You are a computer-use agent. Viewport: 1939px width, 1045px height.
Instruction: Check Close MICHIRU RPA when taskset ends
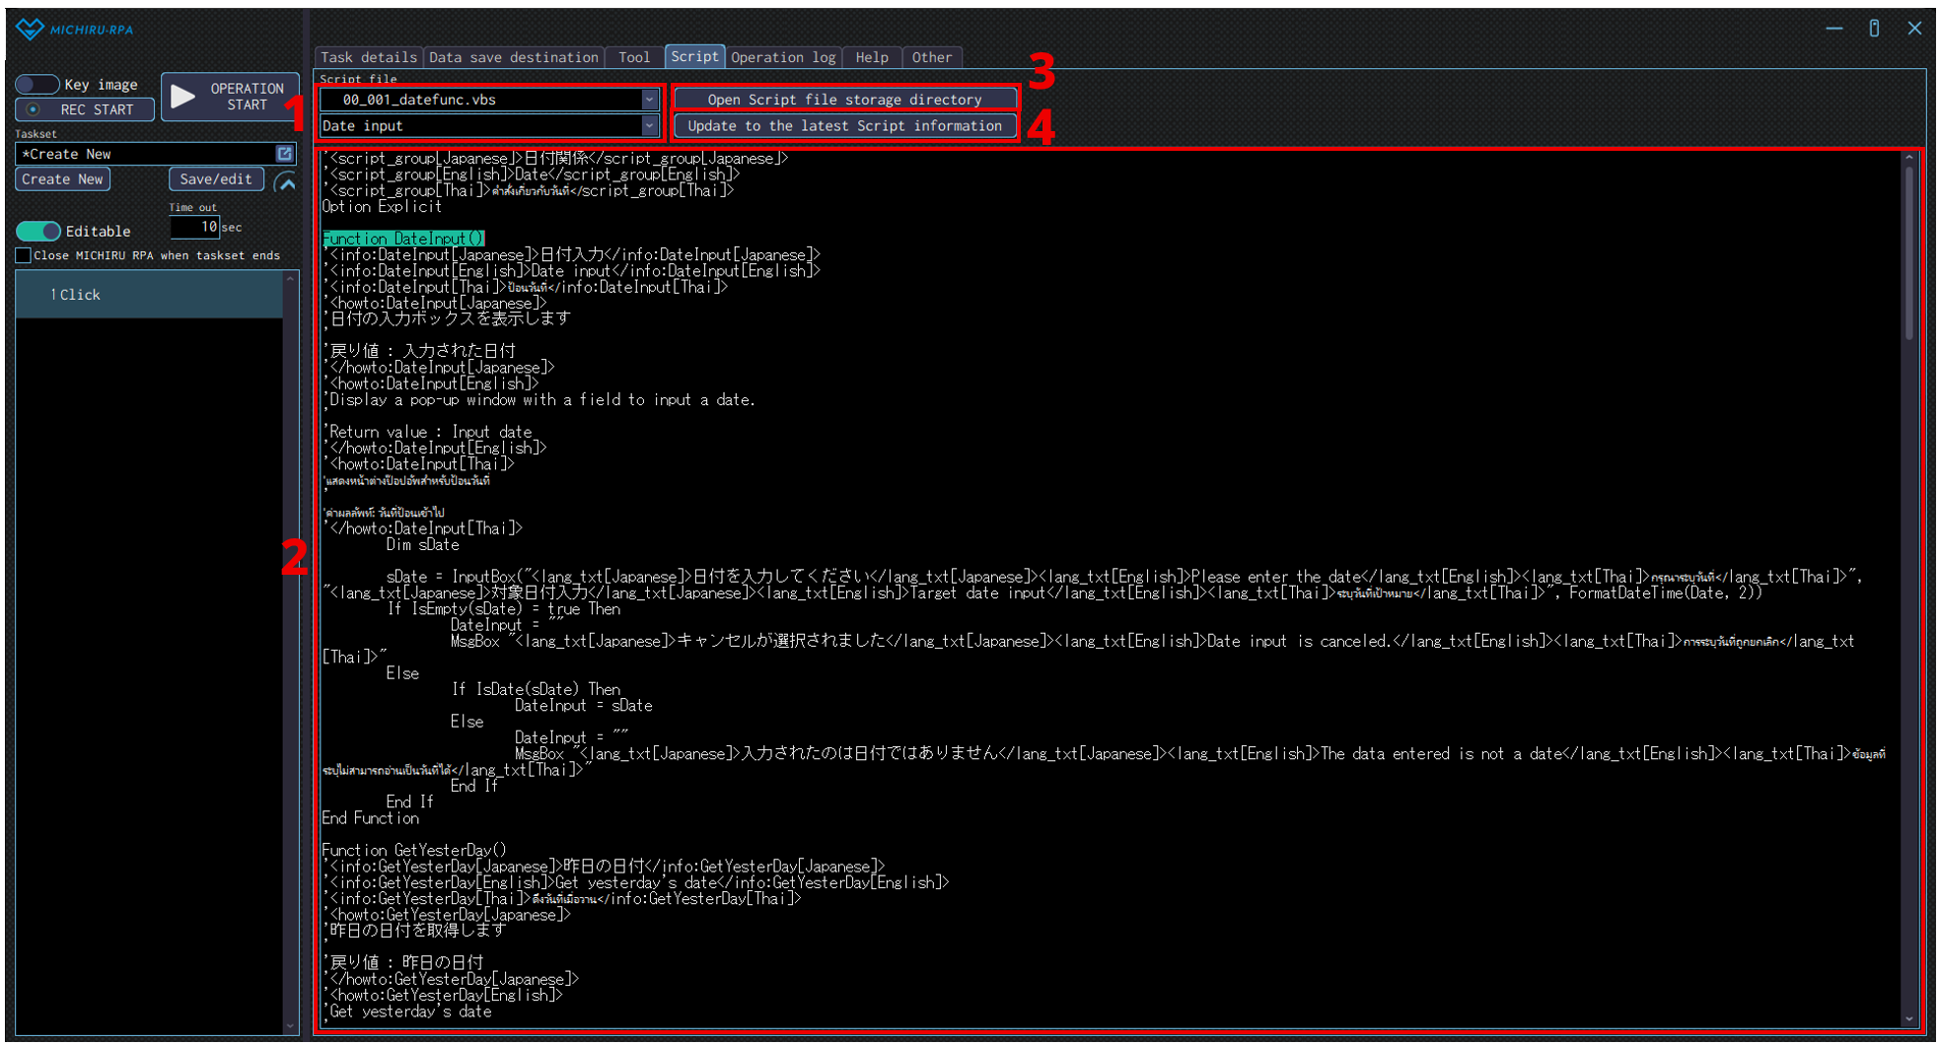pyautogui.click(x=24, y=256)
